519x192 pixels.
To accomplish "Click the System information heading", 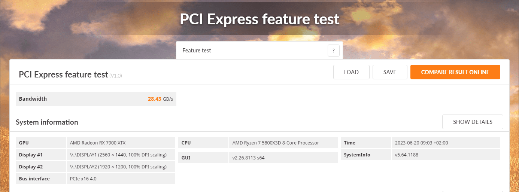I will (x=47, y=122).
